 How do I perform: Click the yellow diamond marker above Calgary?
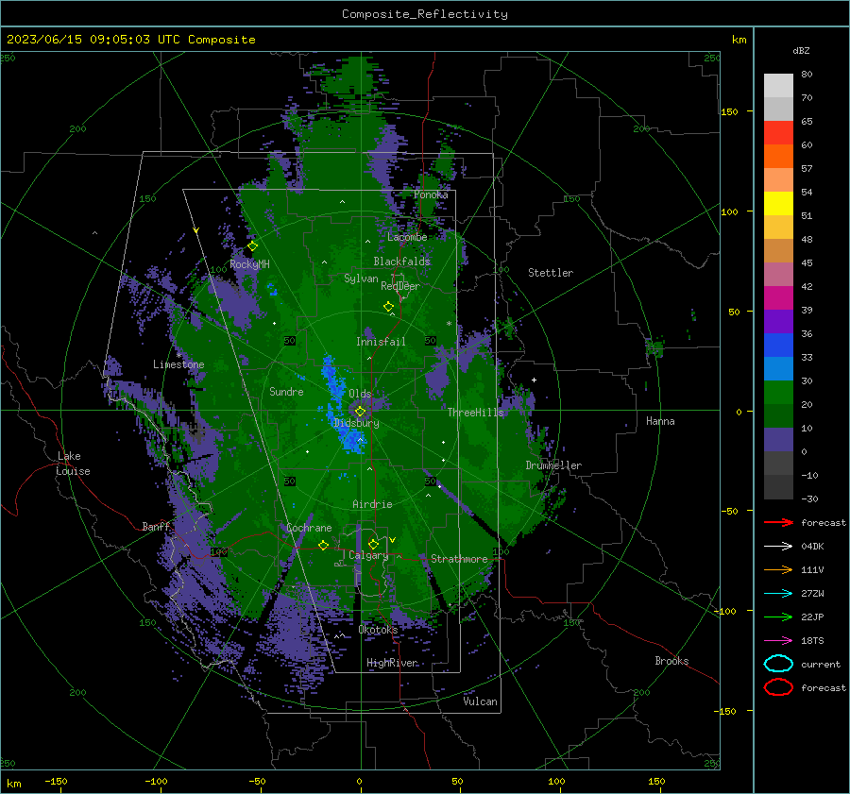tap(373, 544)
